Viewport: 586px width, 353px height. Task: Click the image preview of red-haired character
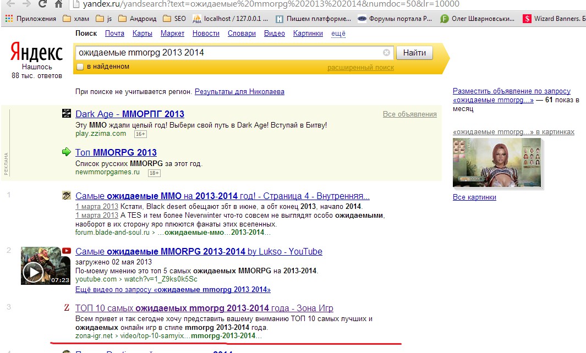pos(497,163)
